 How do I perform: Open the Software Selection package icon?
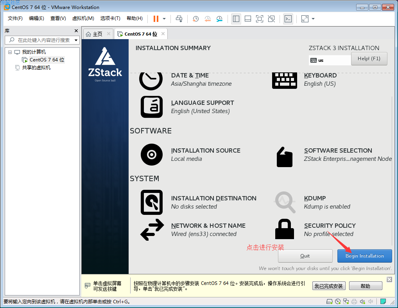tap(285, 157)
